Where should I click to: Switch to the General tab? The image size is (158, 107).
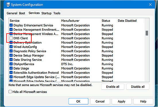tap(12, 13)
